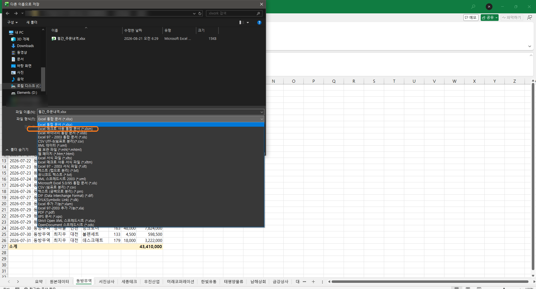Open the 공유 share dropdown arrow
This screenshot has width=536, height=289.
pyautogui.click(x=496, y=18)
